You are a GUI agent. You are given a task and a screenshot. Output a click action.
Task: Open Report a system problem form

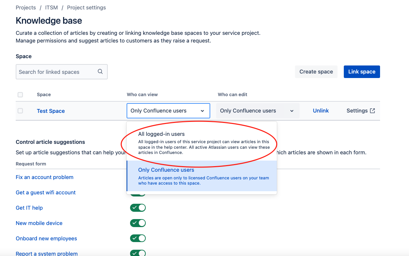(47, 254)
